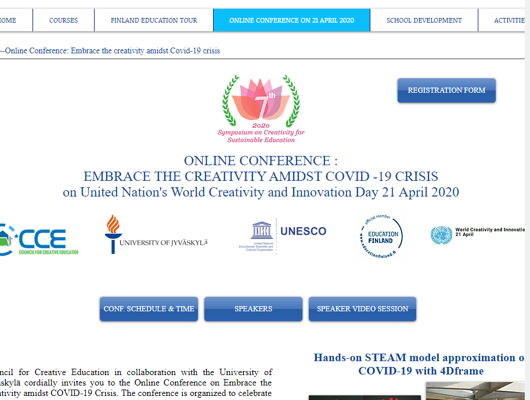Open Conf. Schedule & Time button

click(x=149, y=309)
